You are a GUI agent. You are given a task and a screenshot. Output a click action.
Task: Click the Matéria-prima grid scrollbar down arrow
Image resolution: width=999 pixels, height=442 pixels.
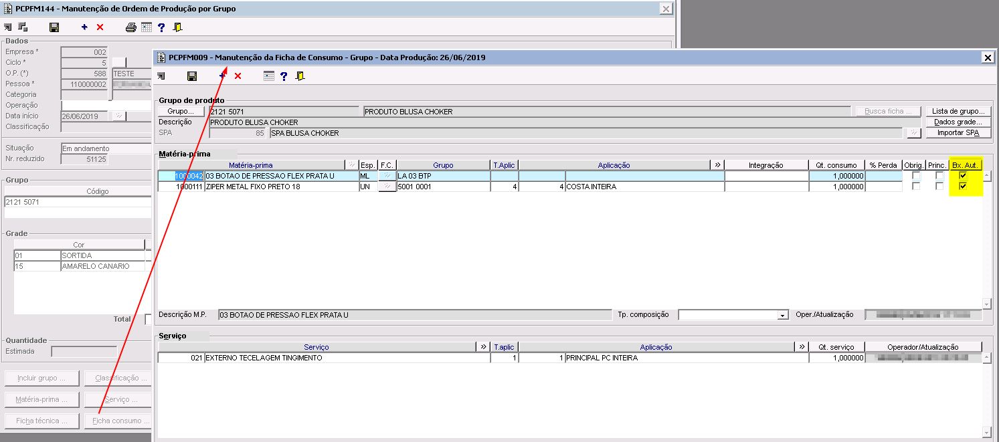[986, 304]
